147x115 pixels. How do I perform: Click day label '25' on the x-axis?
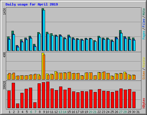[112, 112]
